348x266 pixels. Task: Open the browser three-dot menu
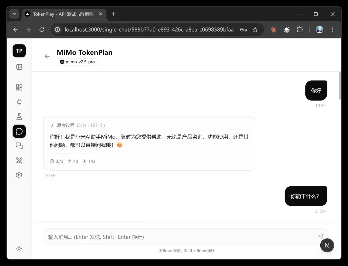coord(333,30)
